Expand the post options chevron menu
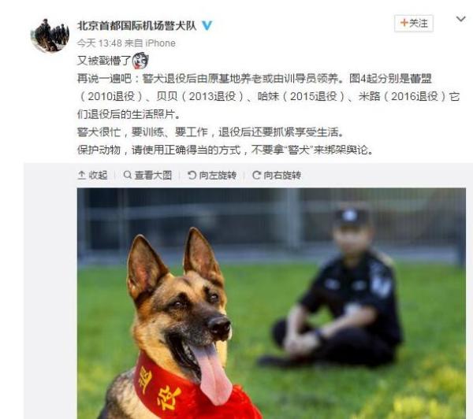Screen dimensions: 473x419 click(460, 19)
